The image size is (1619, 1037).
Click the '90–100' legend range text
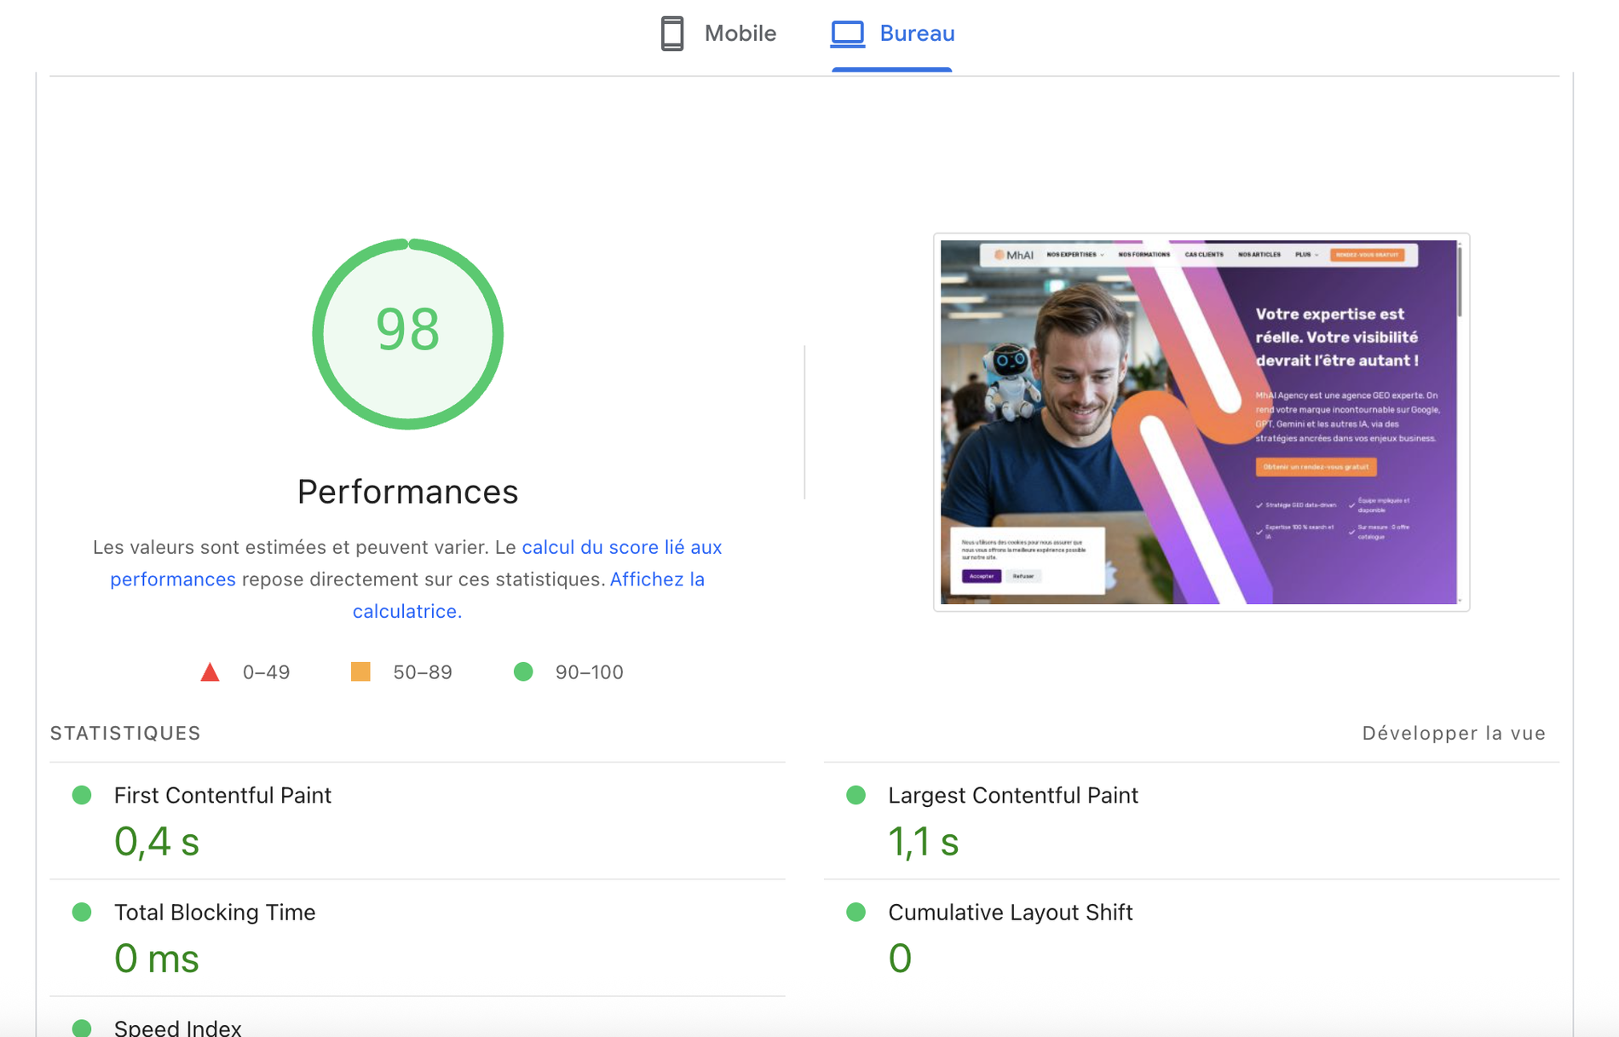click(590, 672)
